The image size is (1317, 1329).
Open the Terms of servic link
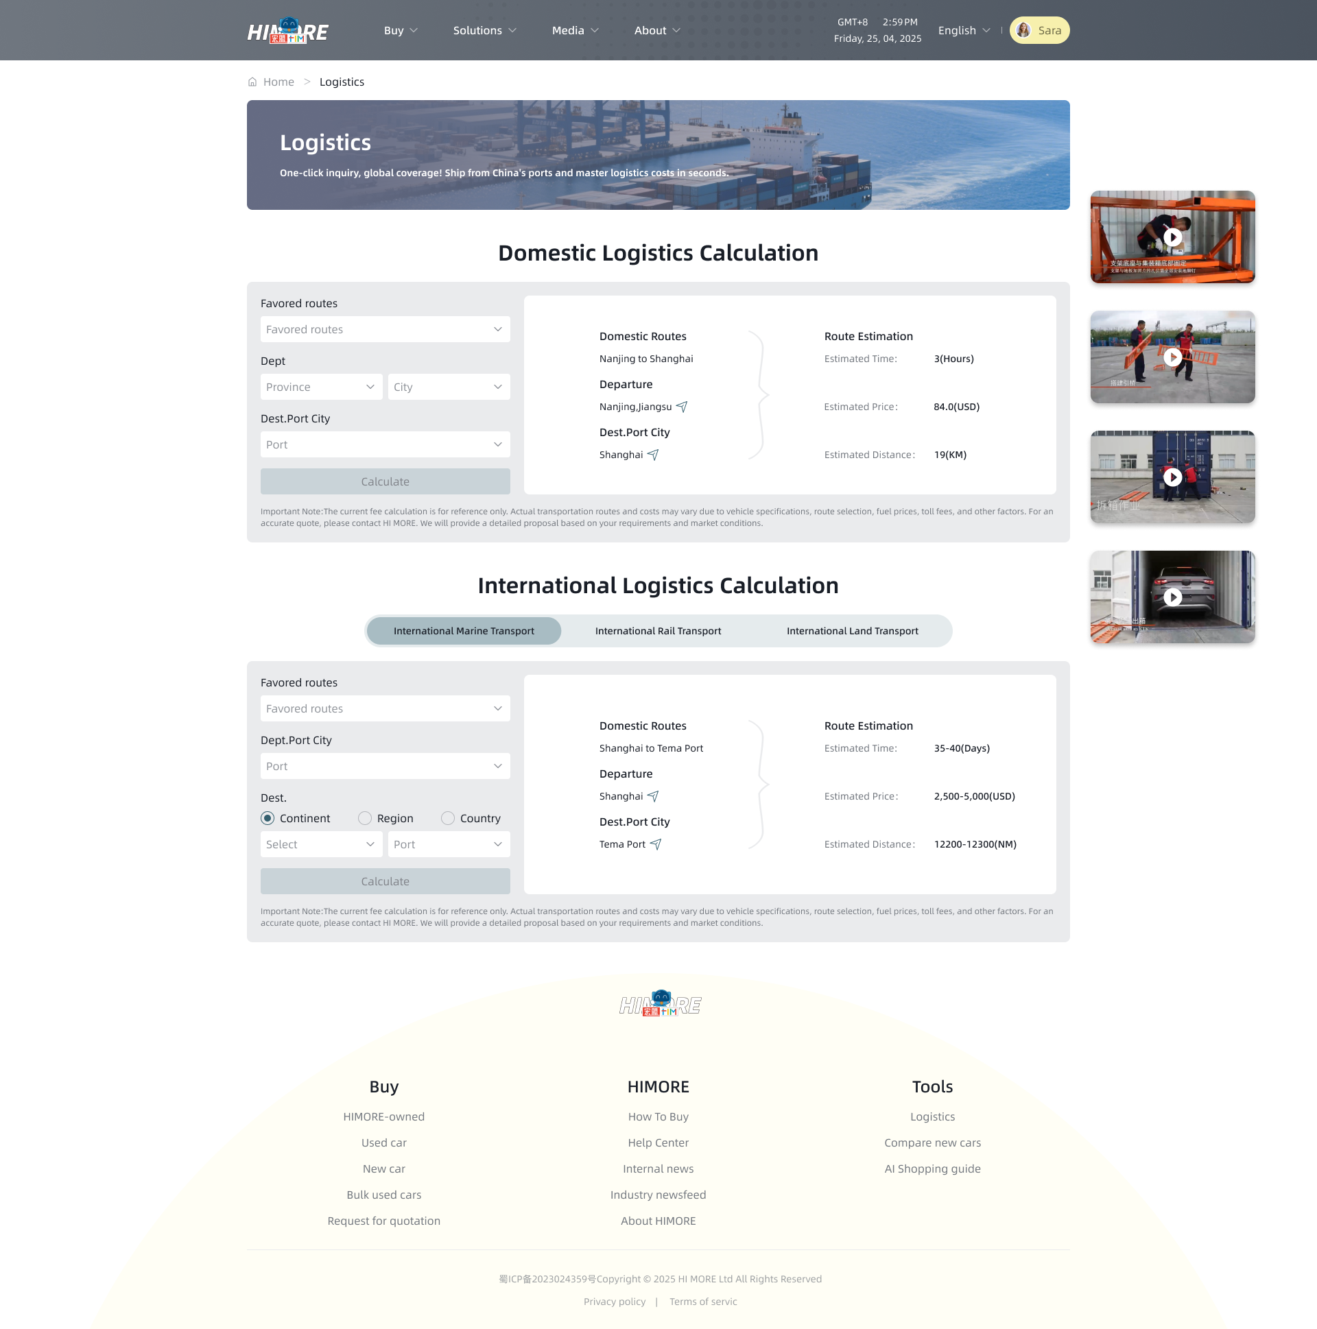point(702,1302)
